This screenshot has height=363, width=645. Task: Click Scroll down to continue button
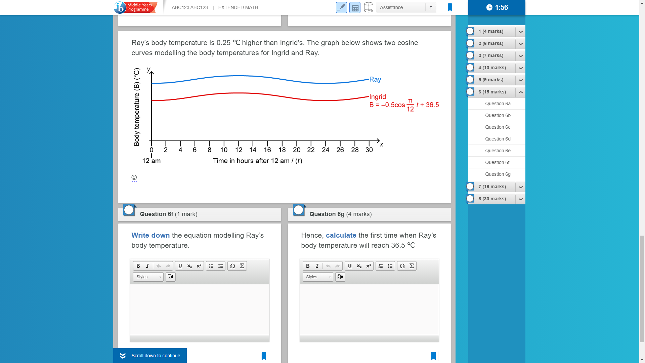pos(150,356)
